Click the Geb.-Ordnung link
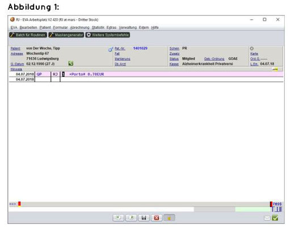Viewport: 295px width, 240px height. [214, 59]
